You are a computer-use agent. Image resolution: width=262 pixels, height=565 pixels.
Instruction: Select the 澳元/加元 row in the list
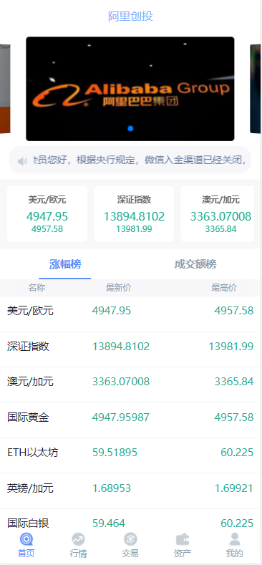130,385
